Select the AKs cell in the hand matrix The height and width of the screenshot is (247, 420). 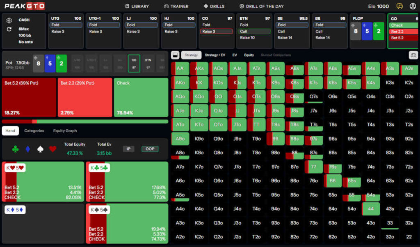pos(199,69)
